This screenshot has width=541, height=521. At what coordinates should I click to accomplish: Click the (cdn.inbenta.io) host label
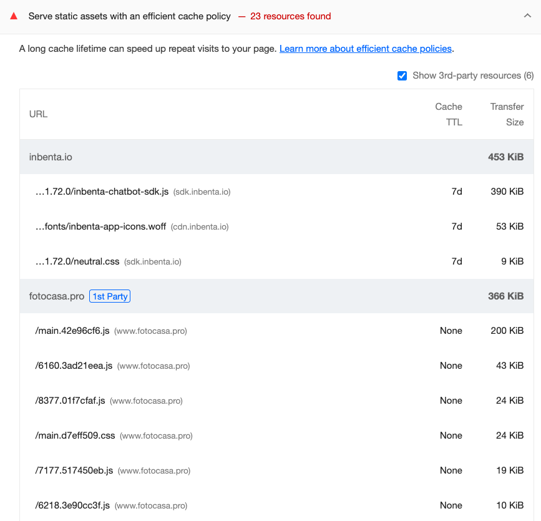point(200,226)
